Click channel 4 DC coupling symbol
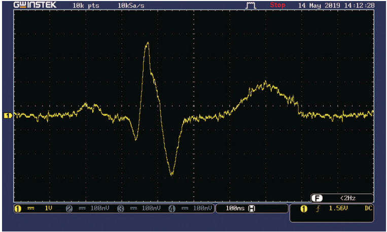The width and height of the screenshot is (387, 232). [x=185, y=209]
